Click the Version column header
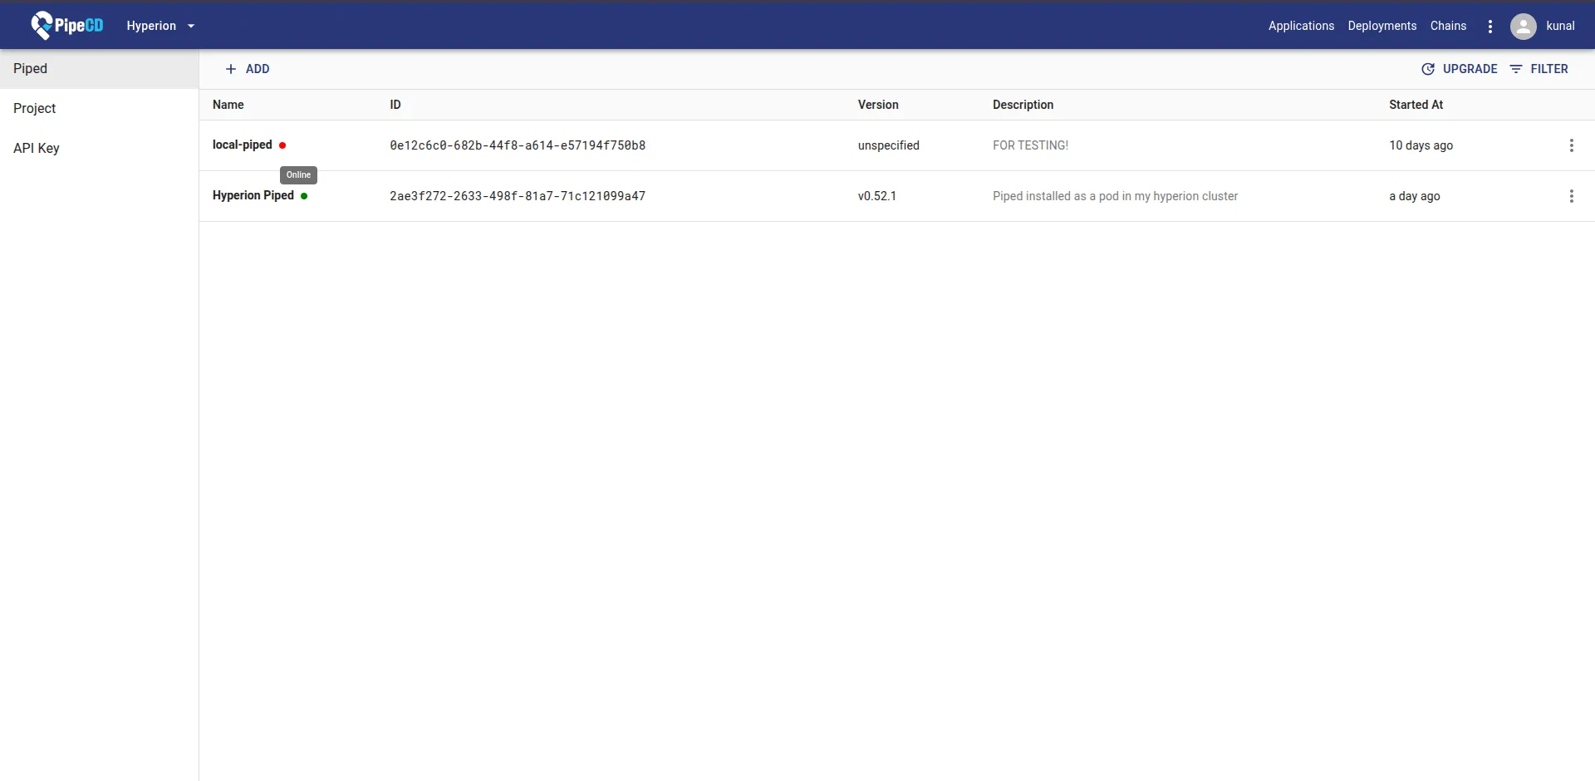This screenshot has height=781, width=1595. (878, 105)
